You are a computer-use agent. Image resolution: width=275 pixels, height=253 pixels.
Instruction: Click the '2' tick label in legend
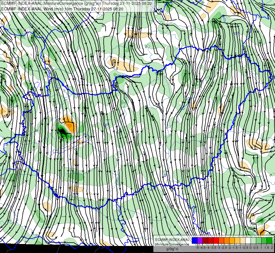pyautogui.click(x=272, y=248)
